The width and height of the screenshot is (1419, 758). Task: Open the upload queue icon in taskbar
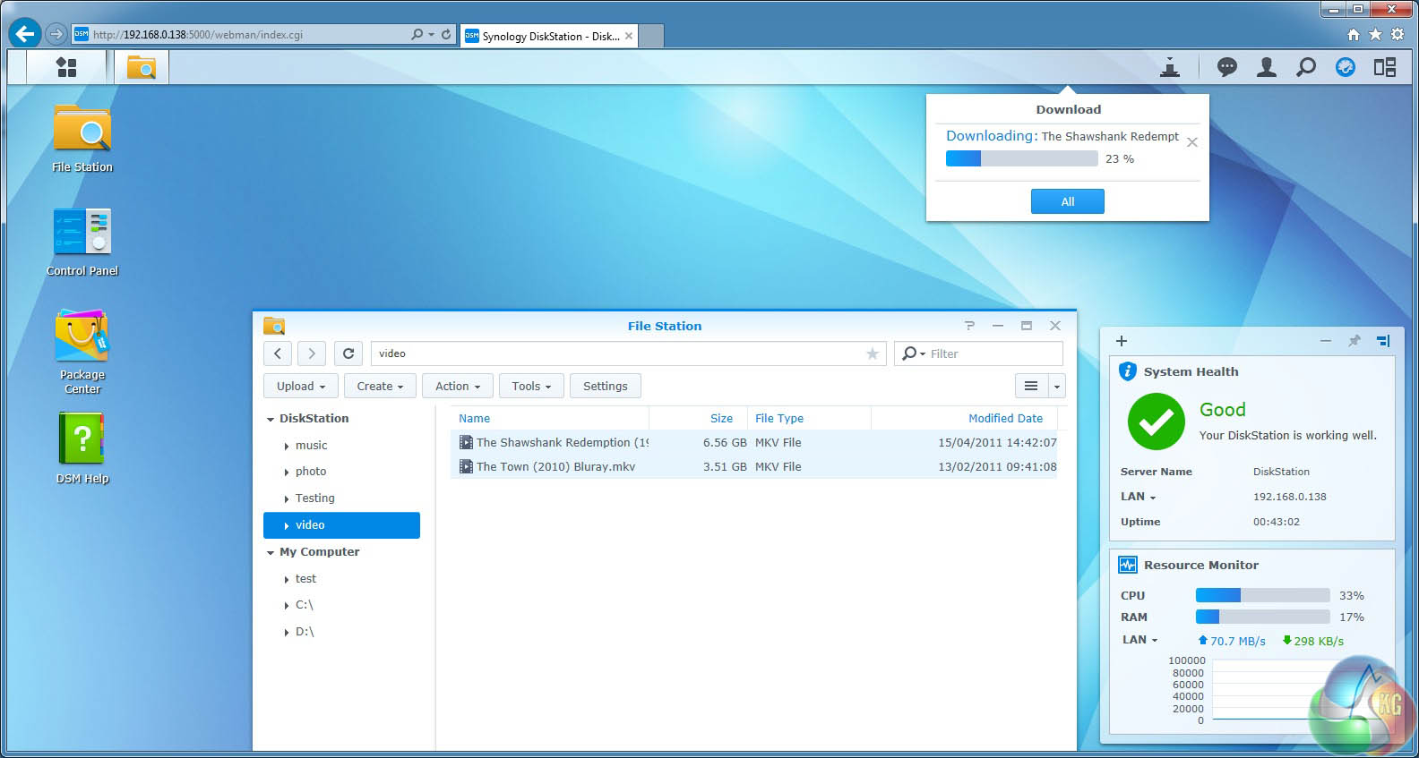1169,67
